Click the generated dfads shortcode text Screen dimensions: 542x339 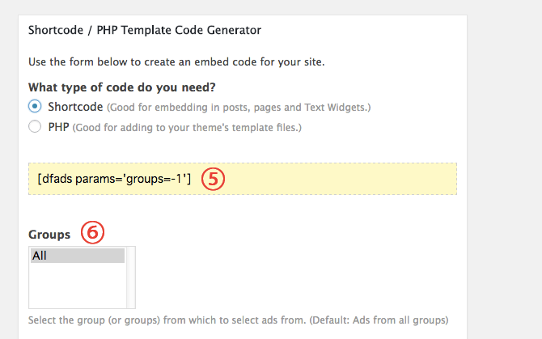coord(114,179)
